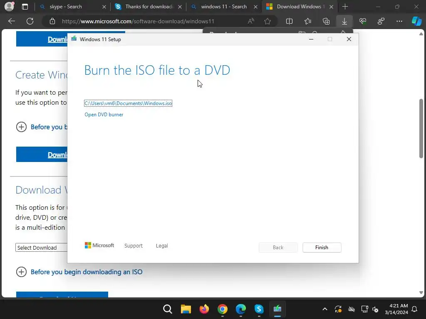The height and width of the screenshot is (319, 426).
Task: Click the page vertical scrollbar thumb
Action: (421, 128)
